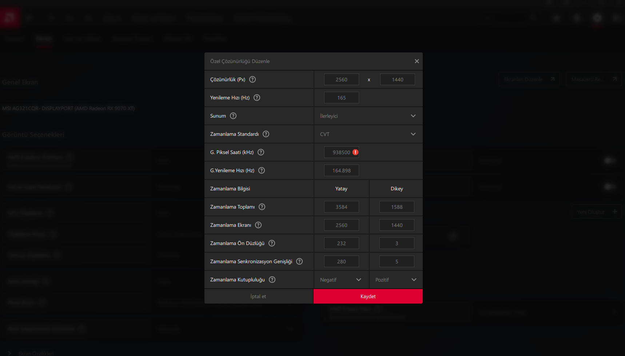
Task: Click the Zamanlama Kutupluluğu label
Action: pos(238,280)
